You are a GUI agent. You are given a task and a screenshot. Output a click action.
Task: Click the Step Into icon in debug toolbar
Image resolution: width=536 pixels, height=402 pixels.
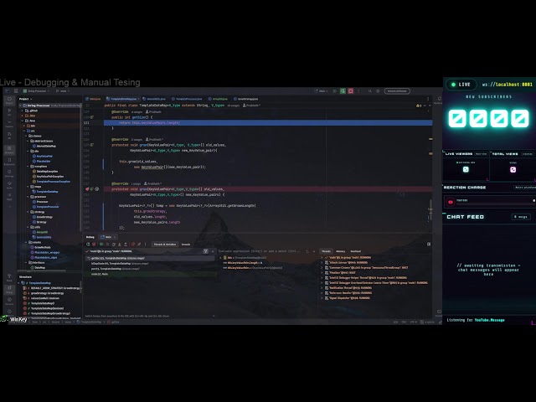[119, 244]
